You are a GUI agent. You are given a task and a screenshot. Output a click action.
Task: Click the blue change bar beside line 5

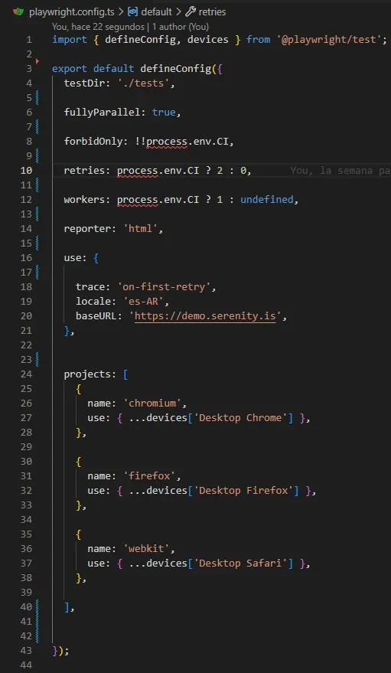tap(37, 98)
